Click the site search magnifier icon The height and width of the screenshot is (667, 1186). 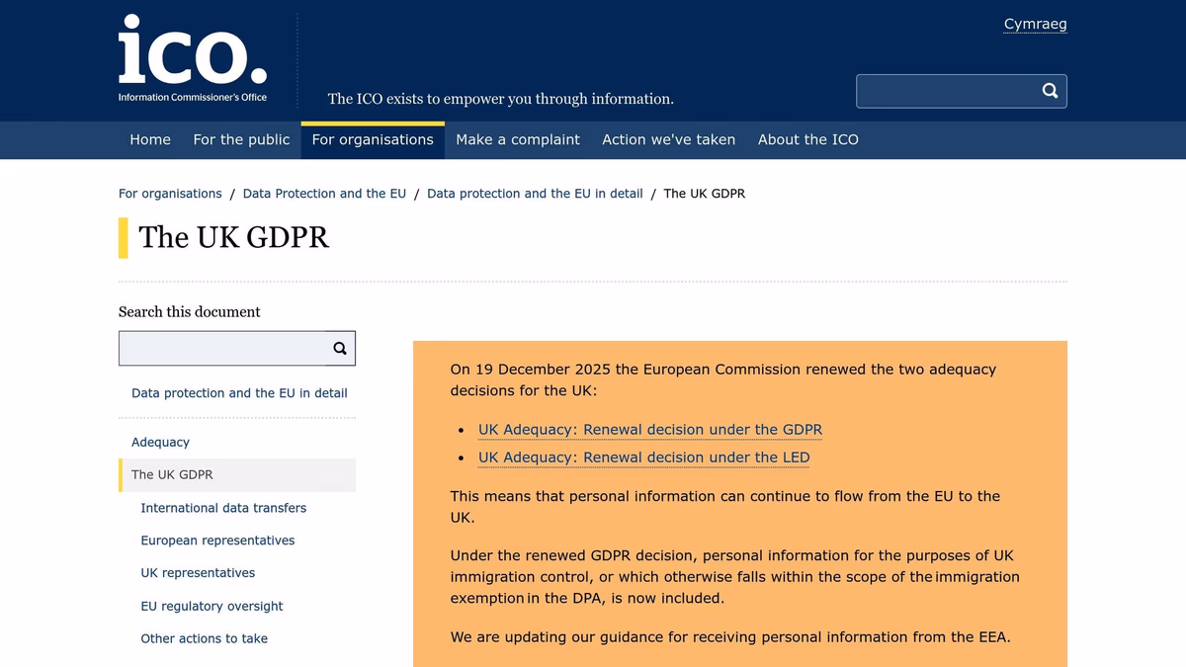(x=1050, y=91)
